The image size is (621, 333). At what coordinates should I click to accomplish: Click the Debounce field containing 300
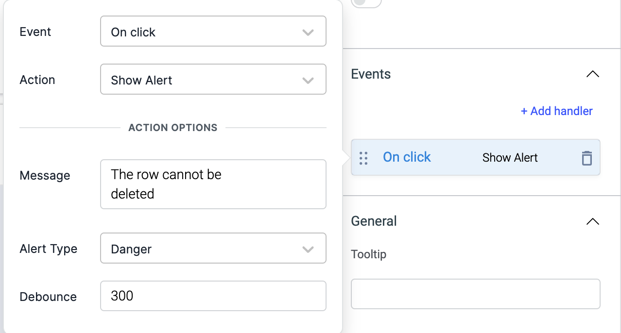[213, 296]
